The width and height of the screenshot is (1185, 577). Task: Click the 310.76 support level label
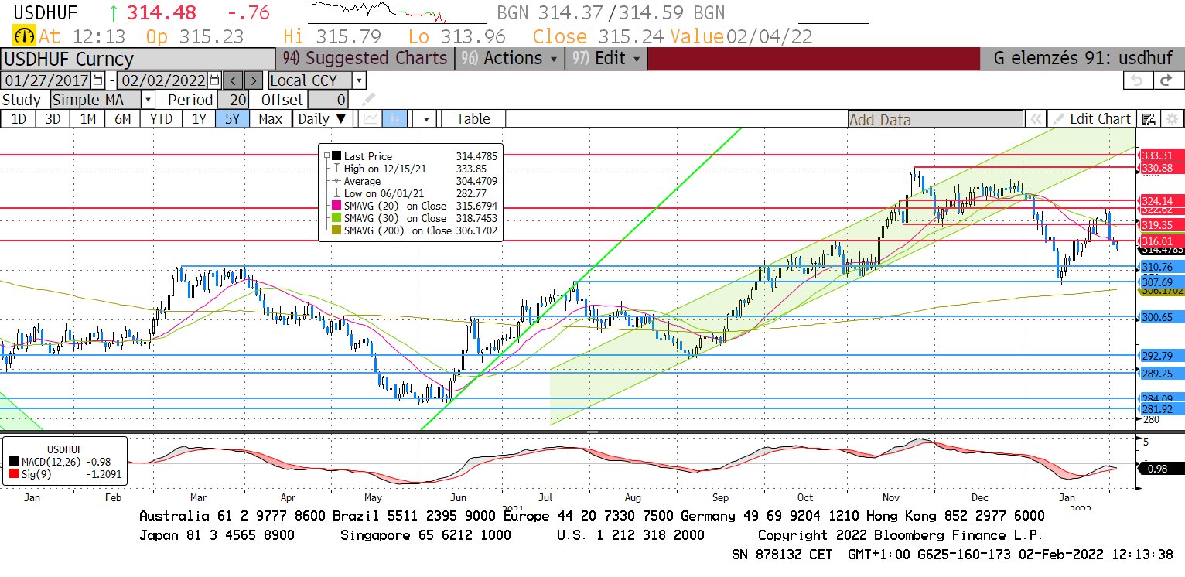tap(1162, 267)
